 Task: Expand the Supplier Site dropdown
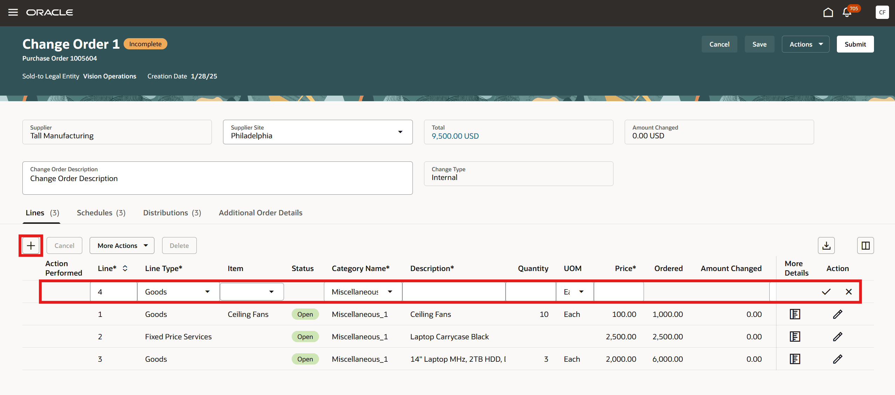[400, 132]
